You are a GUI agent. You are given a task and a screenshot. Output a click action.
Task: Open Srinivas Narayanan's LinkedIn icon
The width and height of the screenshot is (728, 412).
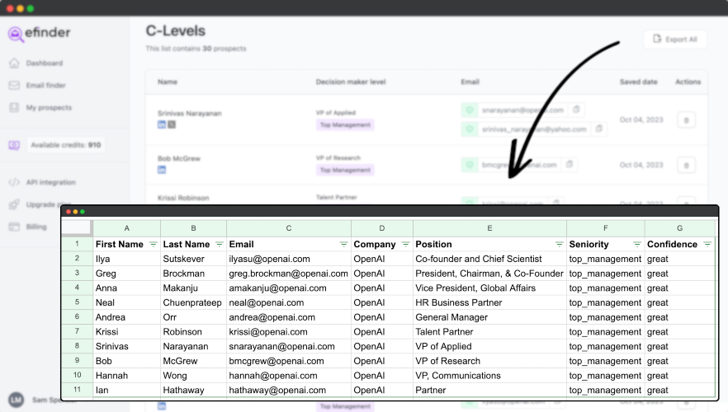pyautogui.click(x=162, y=124)
